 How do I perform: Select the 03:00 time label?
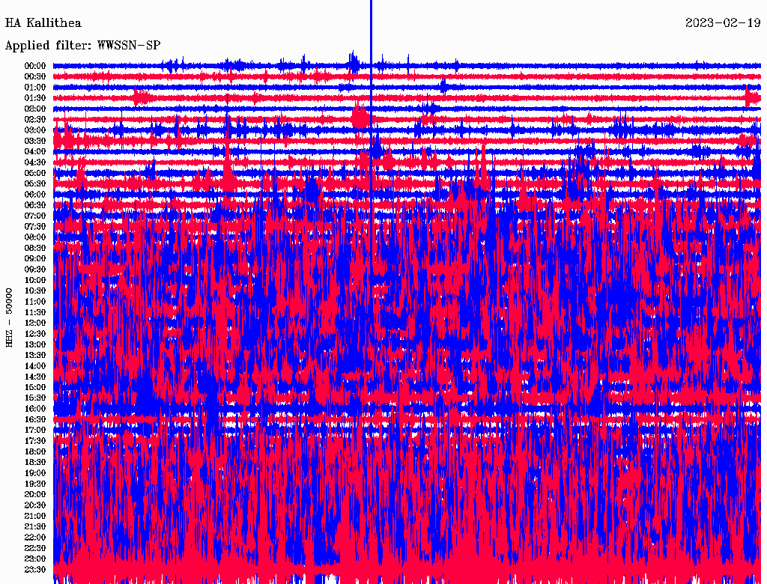pos(35,130)
